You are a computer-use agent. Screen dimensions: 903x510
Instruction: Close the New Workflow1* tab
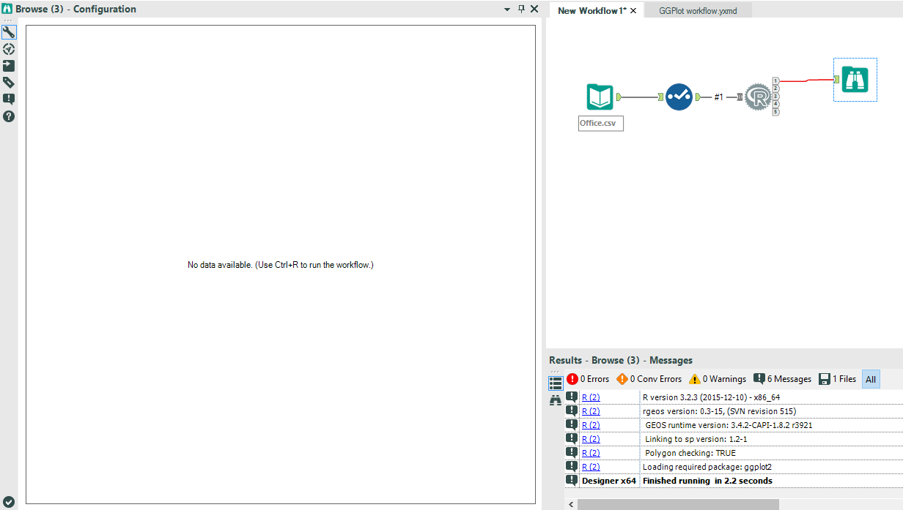(x=633, y=11)
